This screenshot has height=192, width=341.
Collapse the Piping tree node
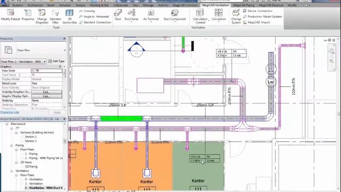pyautogui.click(x=12, y=146)
